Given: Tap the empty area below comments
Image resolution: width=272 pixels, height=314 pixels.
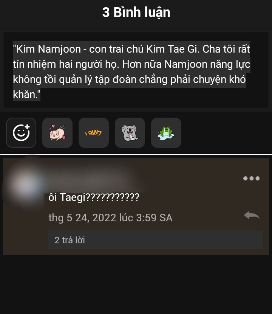Looking at the screenshot, I should pos(136,284).
